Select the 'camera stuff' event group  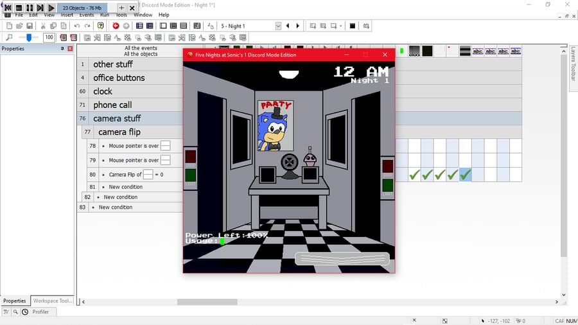point(117,119)
